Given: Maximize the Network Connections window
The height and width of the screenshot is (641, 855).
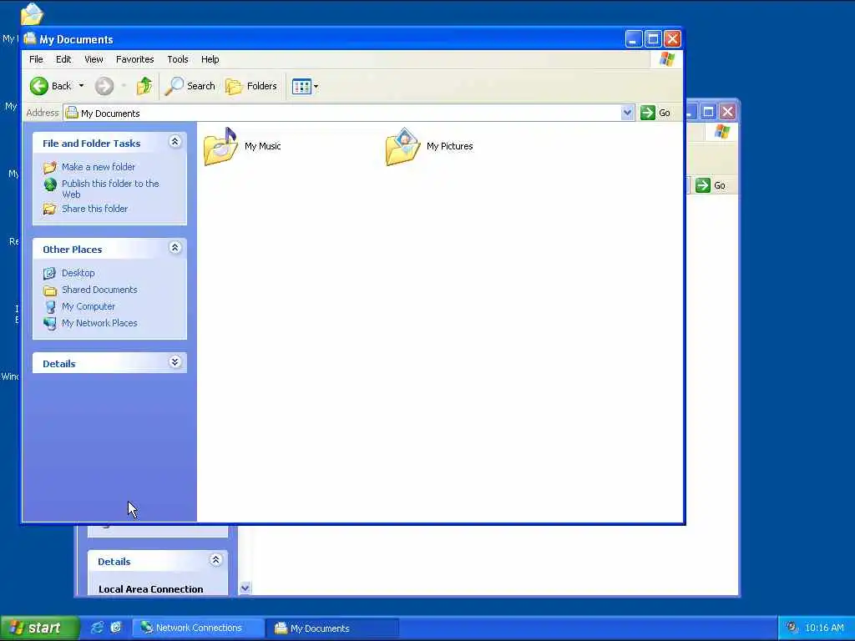Looking at the screenshot, I should point(708,112).
